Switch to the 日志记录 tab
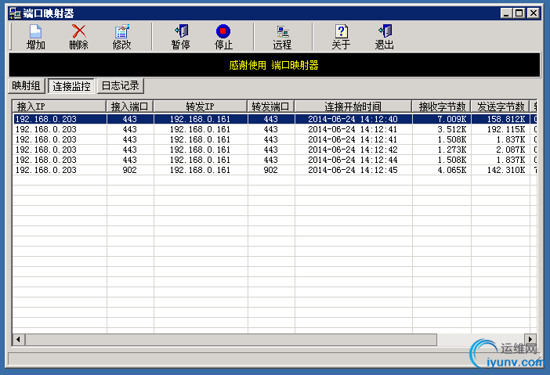The width and height of the screenshot is (550, 375). (x=121, y=86)
